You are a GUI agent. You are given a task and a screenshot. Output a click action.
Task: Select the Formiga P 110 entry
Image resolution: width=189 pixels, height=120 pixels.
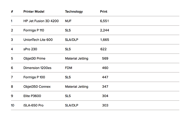pos(34,30)
